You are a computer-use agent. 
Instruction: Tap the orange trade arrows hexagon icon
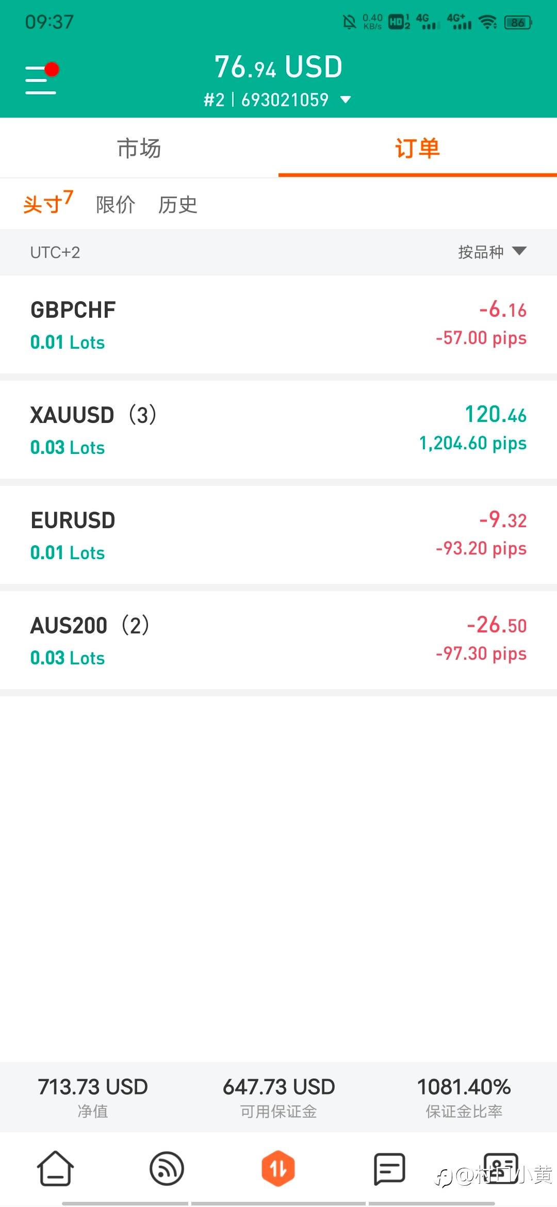[278, 1168]
